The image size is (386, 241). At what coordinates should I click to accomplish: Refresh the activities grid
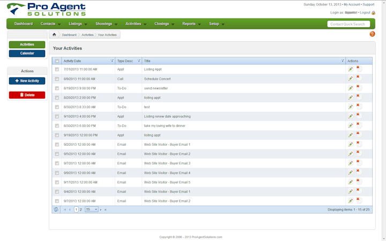tap(56, 209)
